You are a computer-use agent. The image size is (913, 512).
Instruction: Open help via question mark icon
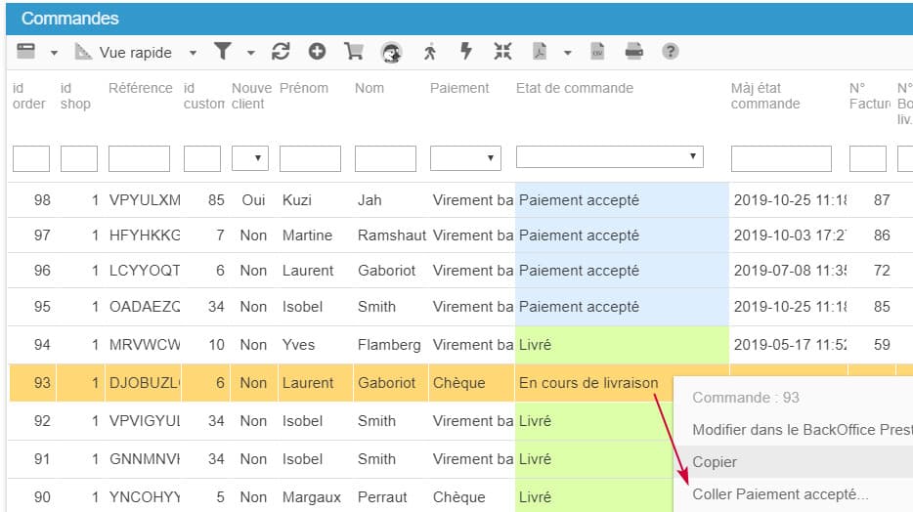click(x=670, y=52)
